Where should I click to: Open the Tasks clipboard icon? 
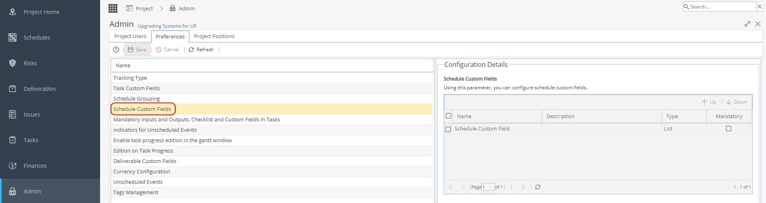[12, 140]
